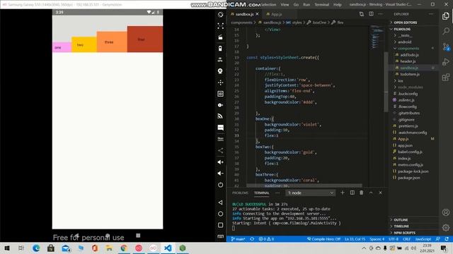Split the terminal panel
Screen dimensions: 453x254
click(352, 193)
